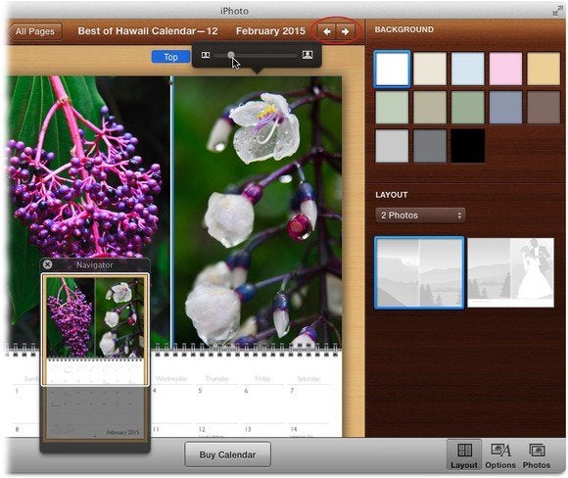
Task: Click the Navigator page preview thumbnail
Action: coord(95,357)
